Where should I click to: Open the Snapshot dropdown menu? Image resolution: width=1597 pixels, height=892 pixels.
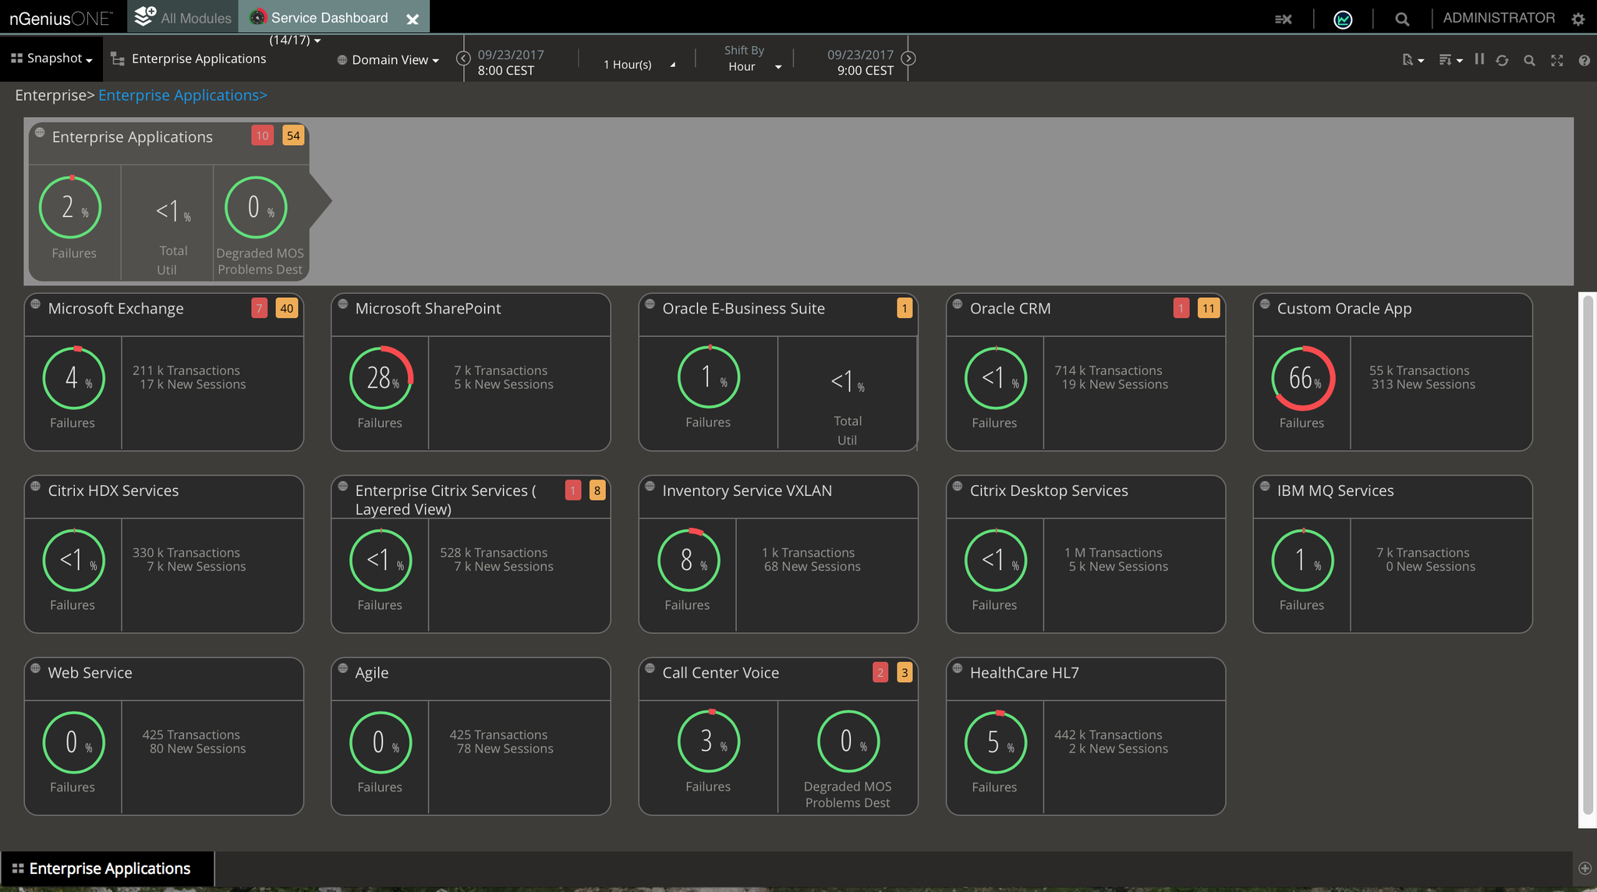[x=51, y=58]
